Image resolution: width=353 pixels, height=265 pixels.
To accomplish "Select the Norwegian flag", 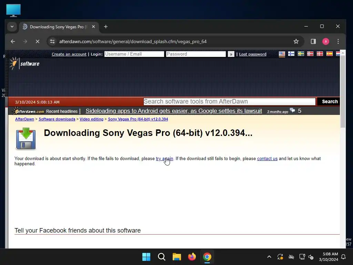I will pyautogui.click(x=310, y=54).
